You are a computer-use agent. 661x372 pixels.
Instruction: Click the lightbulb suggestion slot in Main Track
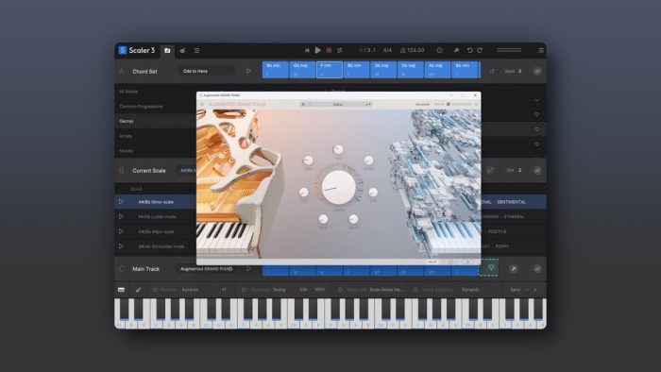tap(489, 267)
